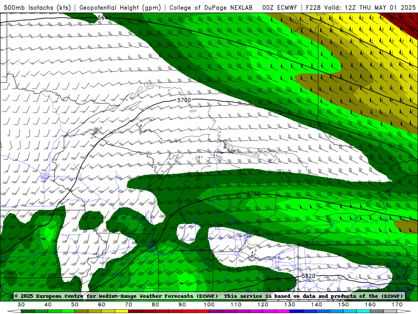
Task: Click the 160 label on the color scale
Action: (370, 305)
